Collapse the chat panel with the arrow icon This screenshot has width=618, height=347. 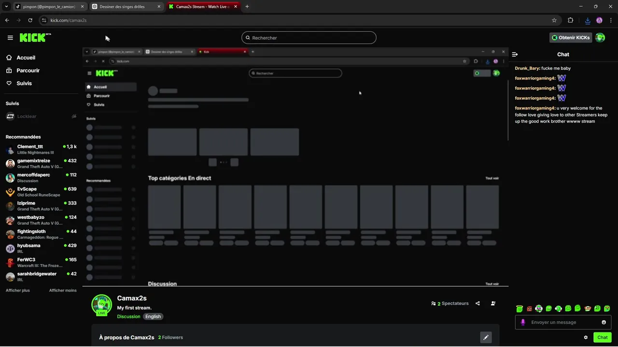click(x=515, y=54)
